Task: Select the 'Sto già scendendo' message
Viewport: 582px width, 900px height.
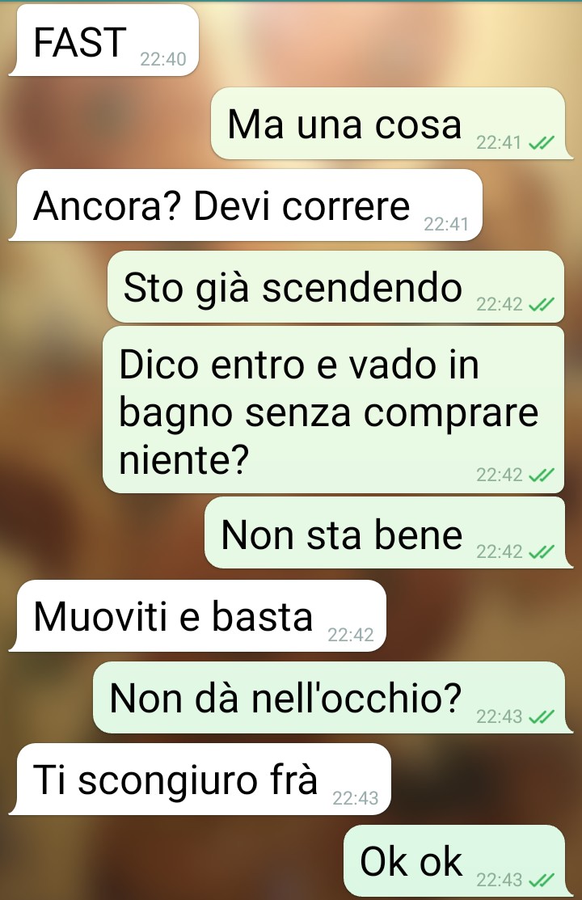Action: [335, 286]
